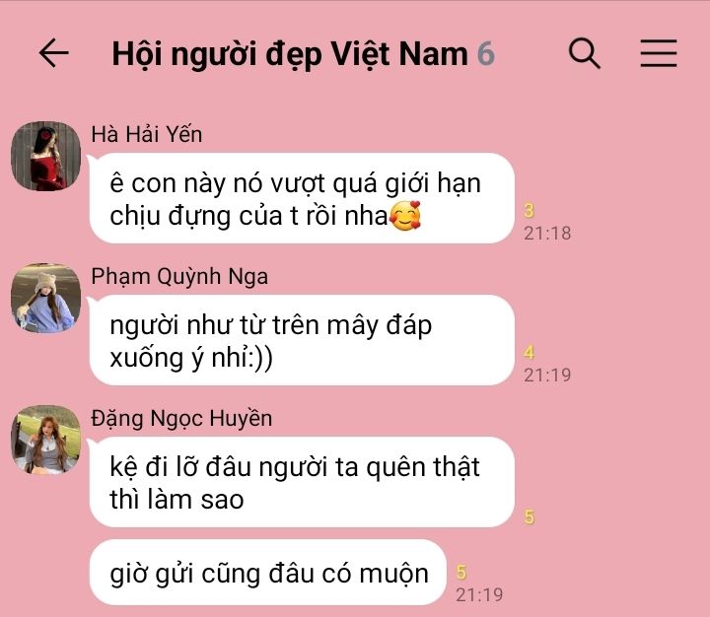Tap Hà Hải Yến's profile avatar
The width and height of the screenshot is (710, 617).
pyautogui.click(x=45, y=156)
